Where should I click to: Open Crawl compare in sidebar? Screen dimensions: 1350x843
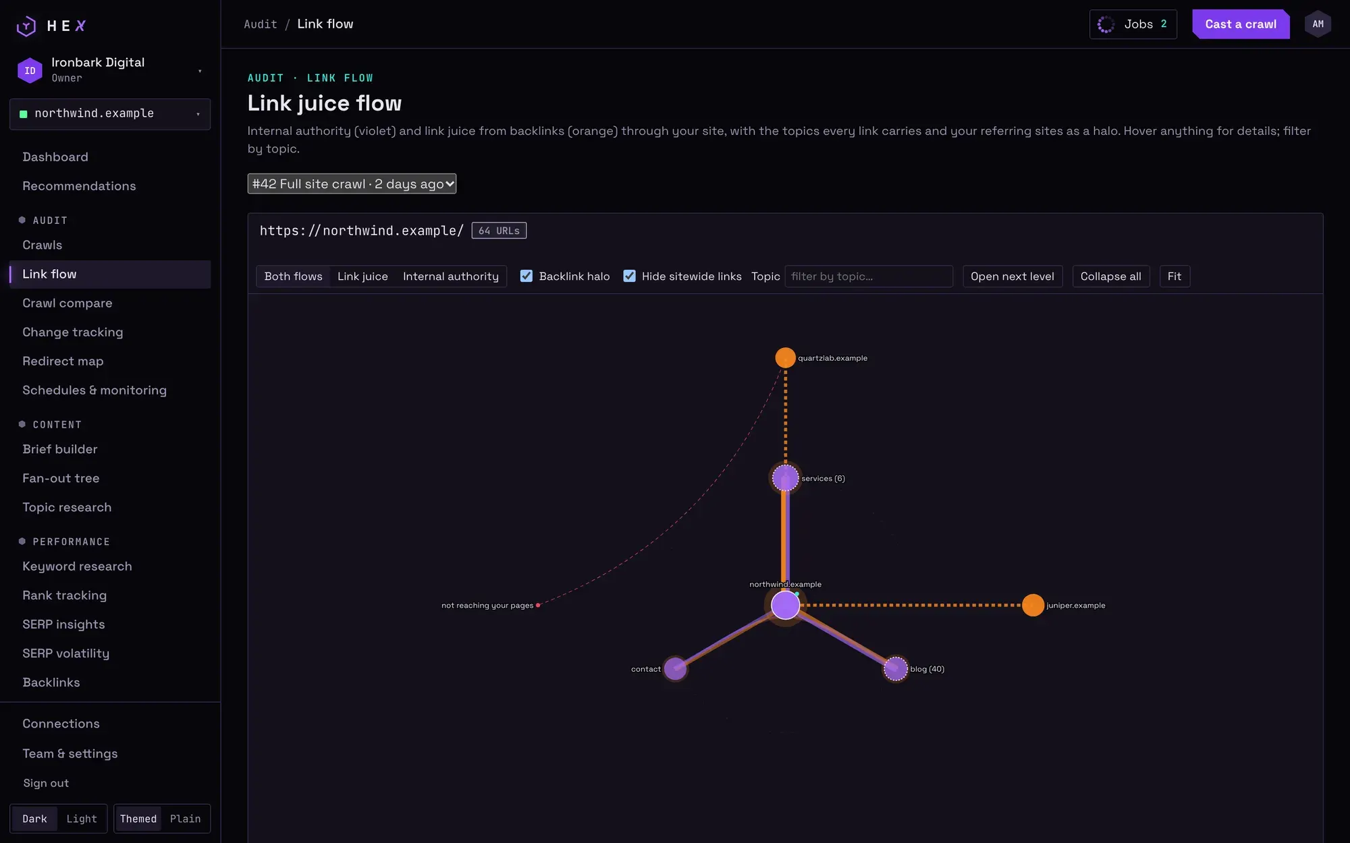pos(110,303)
